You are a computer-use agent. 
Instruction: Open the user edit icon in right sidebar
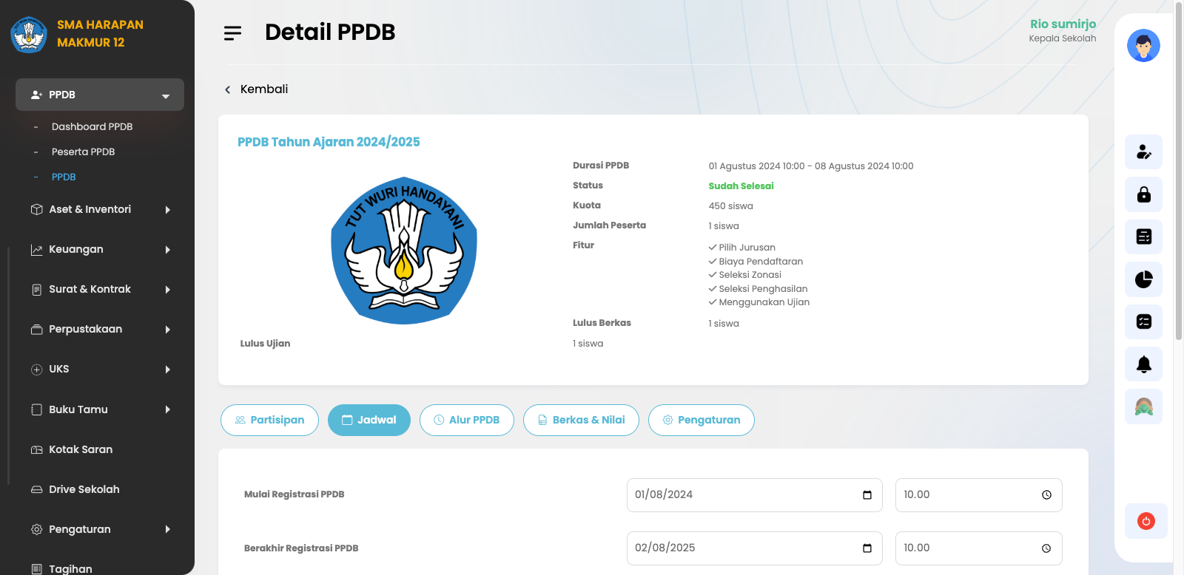(x=1143, y=152)
